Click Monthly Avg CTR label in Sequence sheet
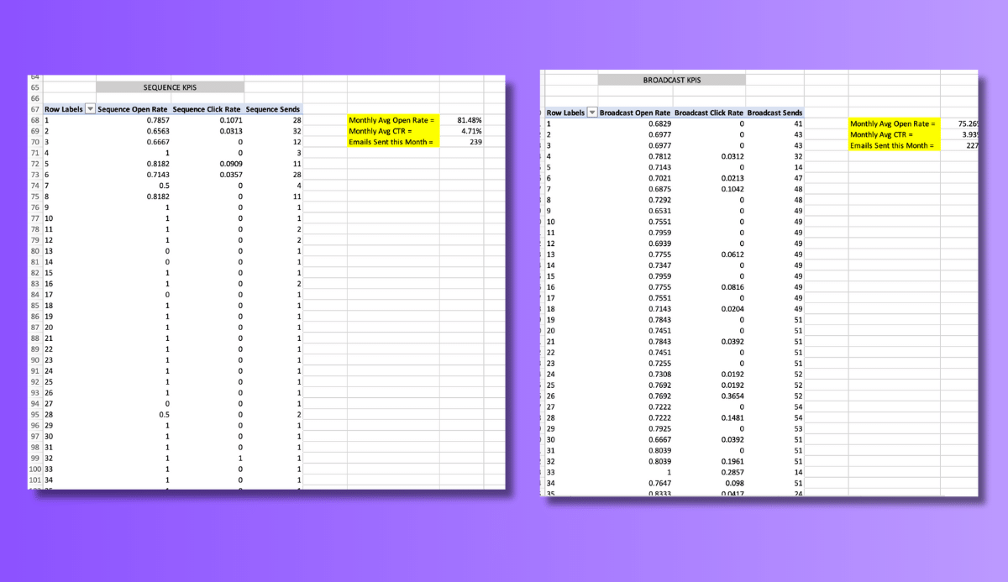Image resolution: width=1008 pixels, height=582 pixels. pos(393,131)
